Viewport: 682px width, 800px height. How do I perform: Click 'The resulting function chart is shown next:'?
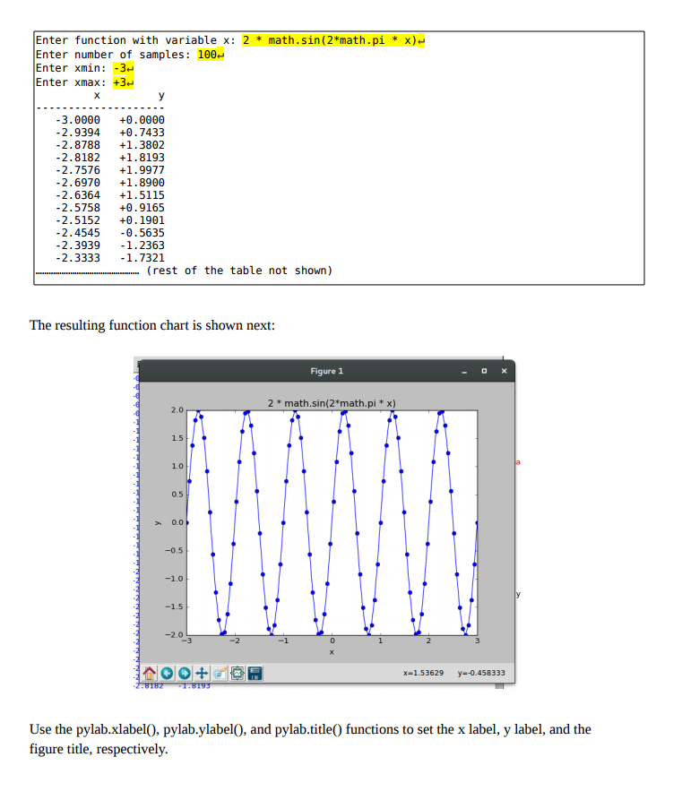point(152,325)
